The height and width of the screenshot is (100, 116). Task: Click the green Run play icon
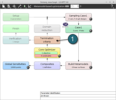(x=25, y=6)
